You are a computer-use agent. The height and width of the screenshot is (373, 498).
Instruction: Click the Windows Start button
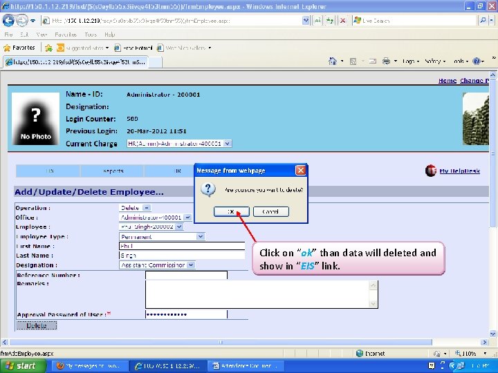point(23,365)
